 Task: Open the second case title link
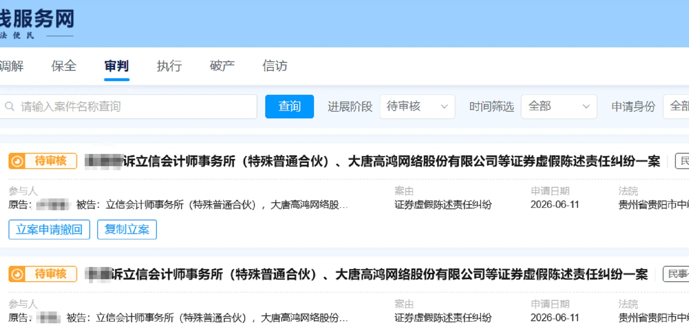click(366, 275)
